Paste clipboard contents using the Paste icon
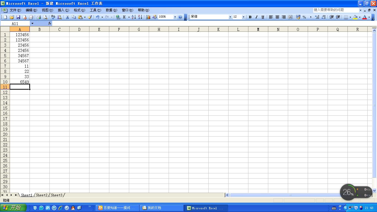Screen dimensions: 377x212 coord(80,17)
